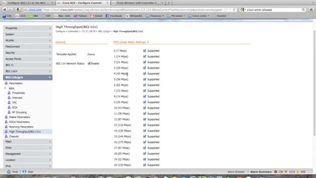
Task: Expand the Security sidebar section
Action: click(x=28, y=53)
